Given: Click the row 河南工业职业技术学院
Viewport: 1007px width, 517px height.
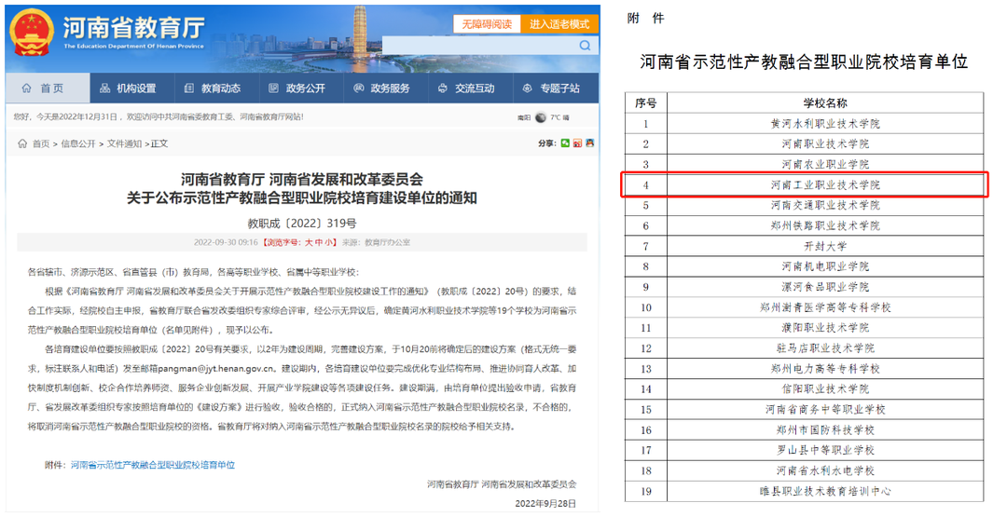Looking at the screenshot, I should click(x=804, y=184).
